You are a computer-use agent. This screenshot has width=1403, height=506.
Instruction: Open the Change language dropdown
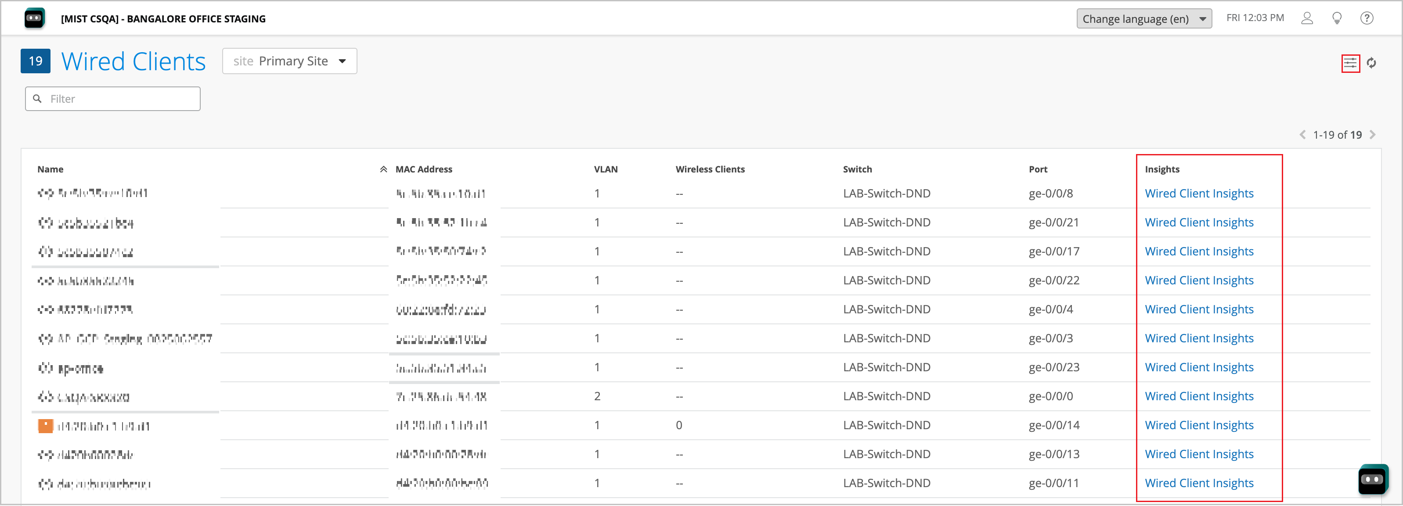click(1143, 18)
